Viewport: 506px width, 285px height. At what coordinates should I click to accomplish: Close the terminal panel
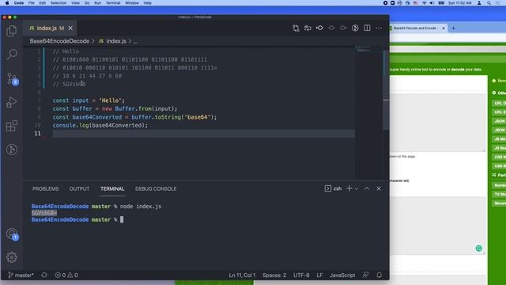pyautogui.click(x=379, y=188)
